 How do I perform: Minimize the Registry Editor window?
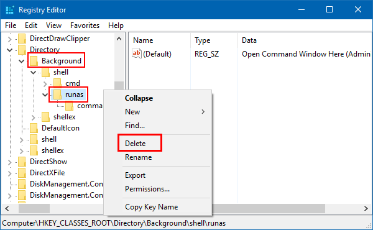click(x=302, y=9)
